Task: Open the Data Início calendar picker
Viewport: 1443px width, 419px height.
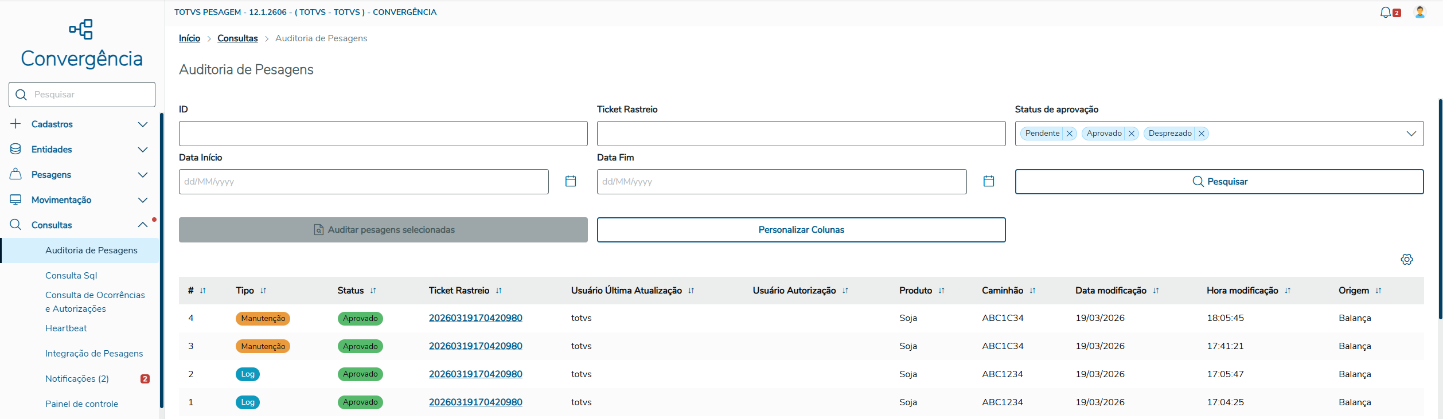Action: pos(571,181)
